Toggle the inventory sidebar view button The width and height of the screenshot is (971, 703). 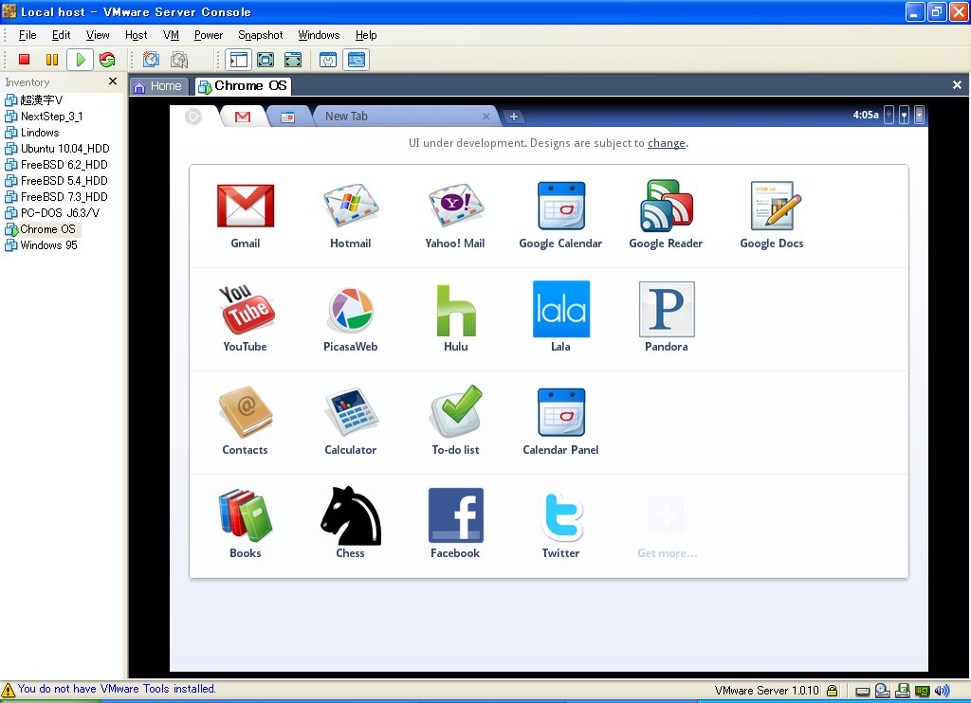click(238, 60)
